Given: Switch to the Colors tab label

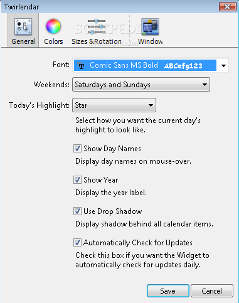Looking at the screenshot, I should tap(53, 41).
